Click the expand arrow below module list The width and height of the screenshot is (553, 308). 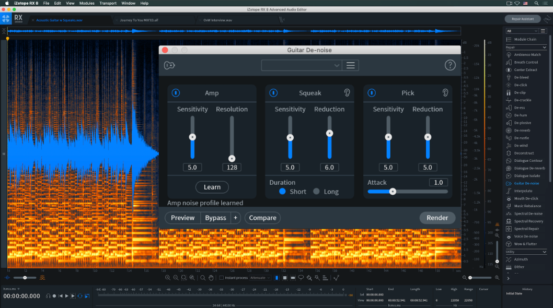point(508,278)
